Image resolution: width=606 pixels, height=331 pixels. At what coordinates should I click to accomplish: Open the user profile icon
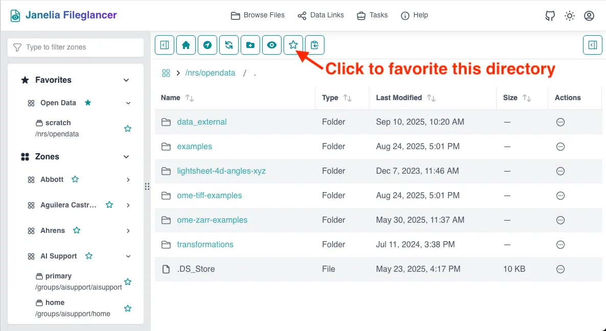589,16
